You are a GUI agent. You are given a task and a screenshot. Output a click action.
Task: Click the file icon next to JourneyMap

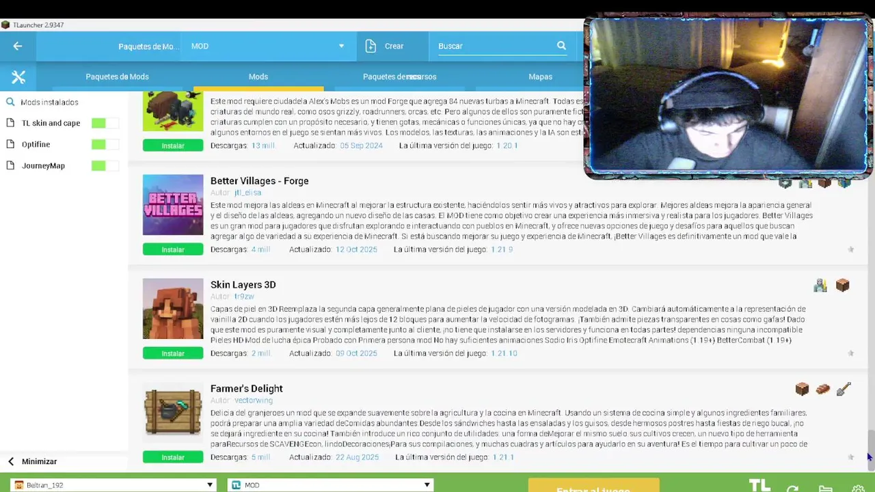point(10,165)
